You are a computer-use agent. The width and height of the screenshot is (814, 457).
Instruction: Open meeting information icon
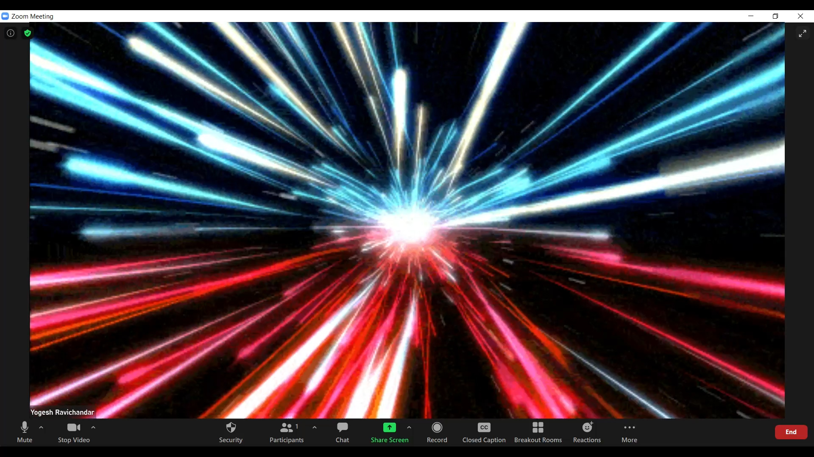[11, 33]
